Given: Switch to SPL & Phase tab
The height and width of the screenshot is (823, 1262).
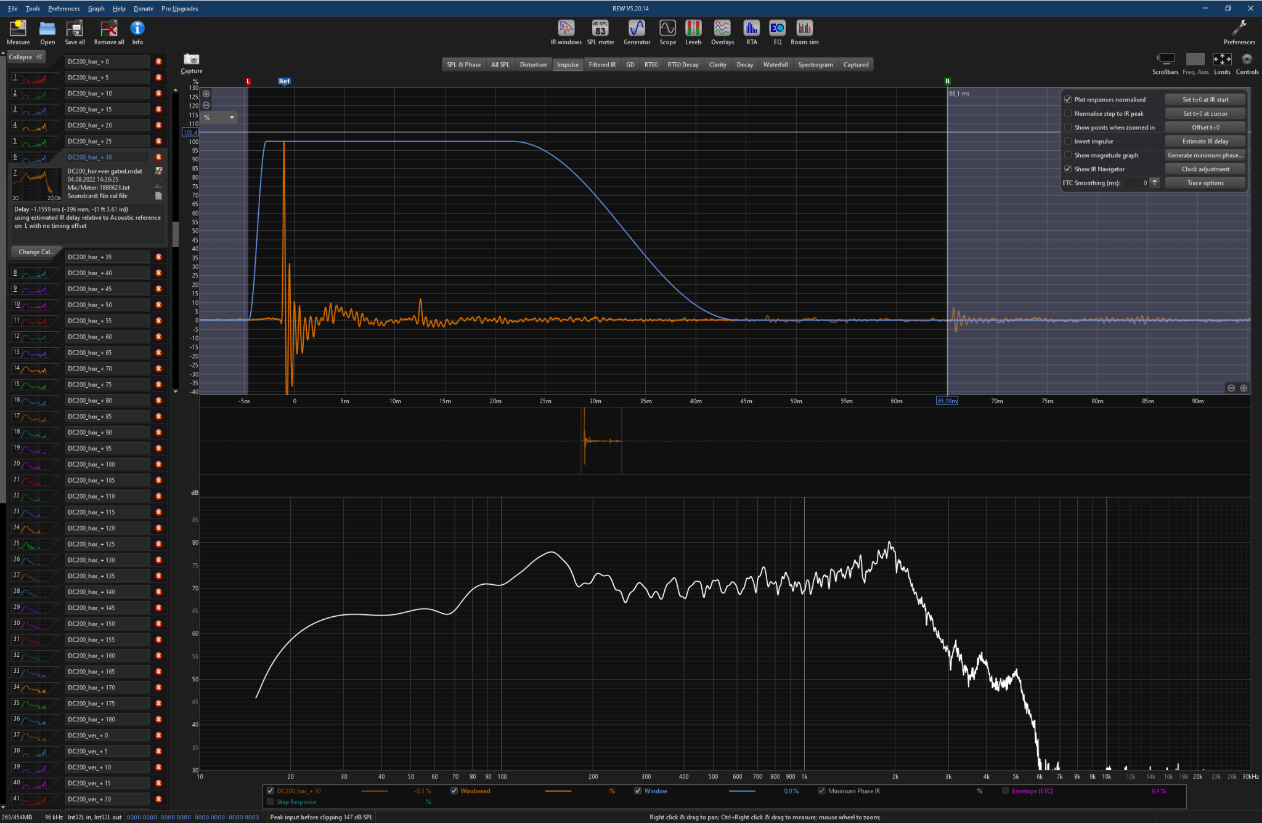Looking at the screenshot, I should pyautogui.click(x=463, y=65).
